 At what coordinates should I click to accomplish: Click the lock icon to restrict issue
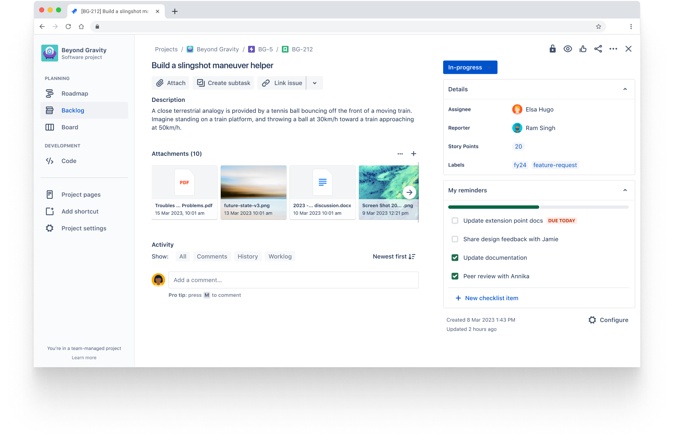point(552,49)
